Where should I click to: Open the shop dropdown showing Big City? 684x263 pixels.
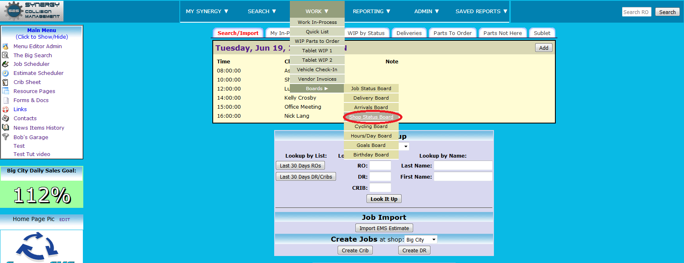pyautogui.click(x=421, y=240)
